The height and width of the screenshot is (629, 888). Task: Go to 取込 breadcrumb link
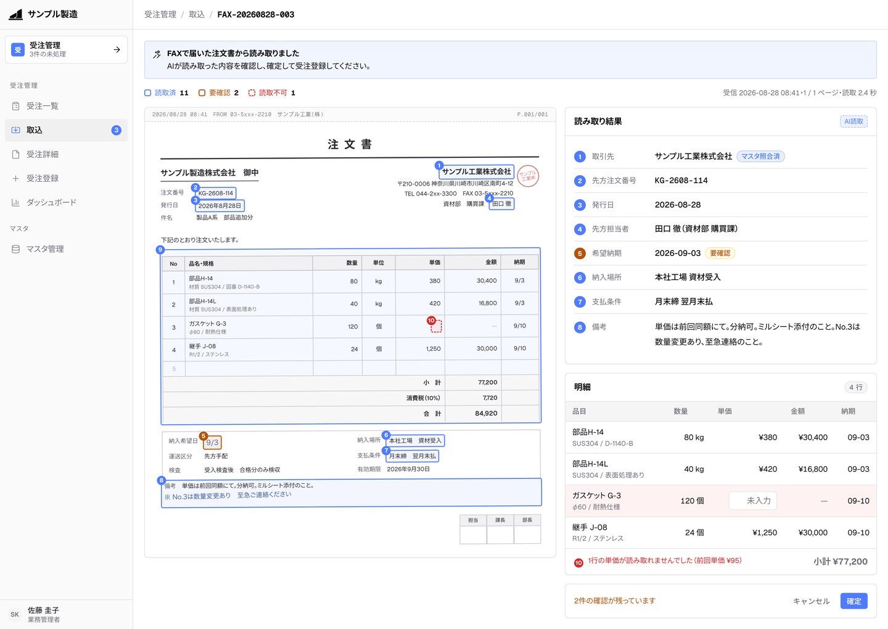[197, 14]
